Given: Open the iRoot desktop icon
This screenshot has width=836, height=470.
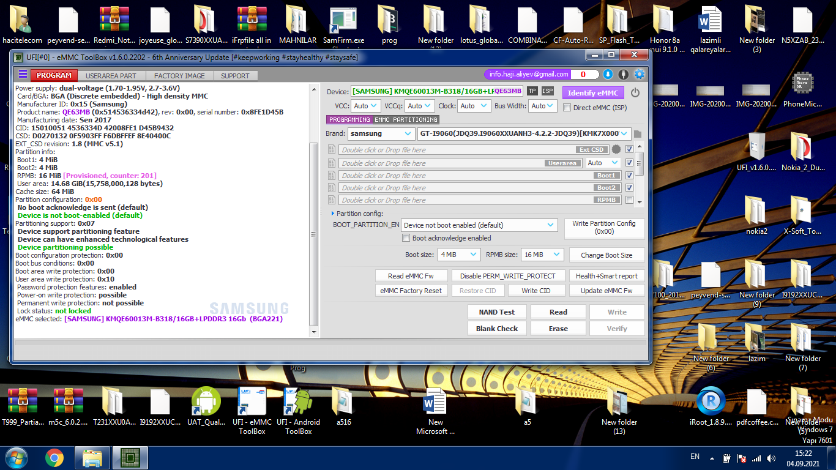Looking at the screenshot, I should [711, 406].
